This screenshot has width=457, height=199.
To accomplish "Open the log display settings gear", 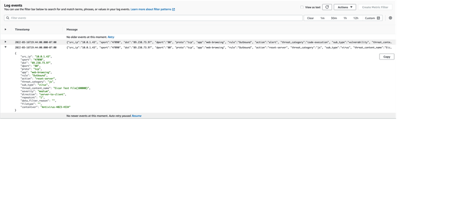I will point(390,18).
